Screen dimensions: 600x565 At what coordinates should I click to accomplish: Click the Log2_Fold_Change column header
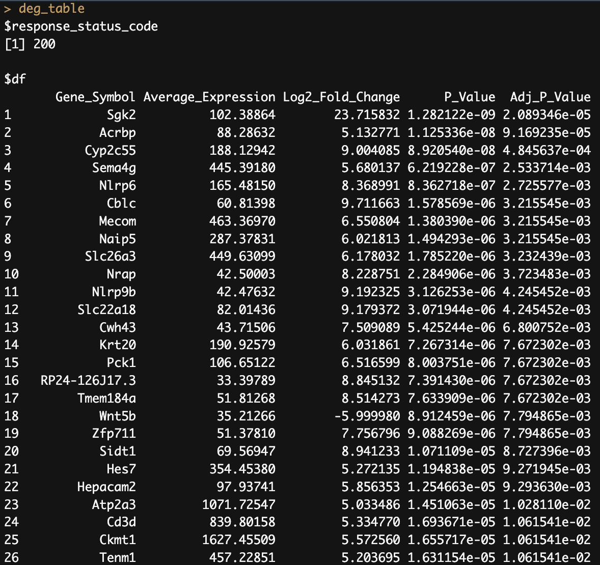click(341, 97)
